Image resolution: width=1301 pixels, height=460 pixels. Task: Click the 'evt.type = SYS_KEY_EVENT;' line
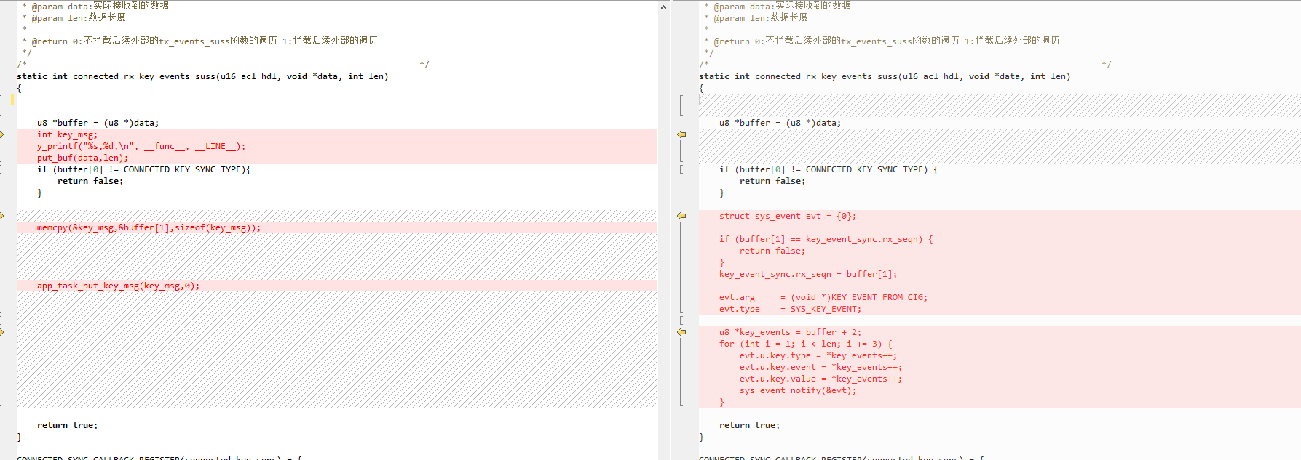[790, 309]
